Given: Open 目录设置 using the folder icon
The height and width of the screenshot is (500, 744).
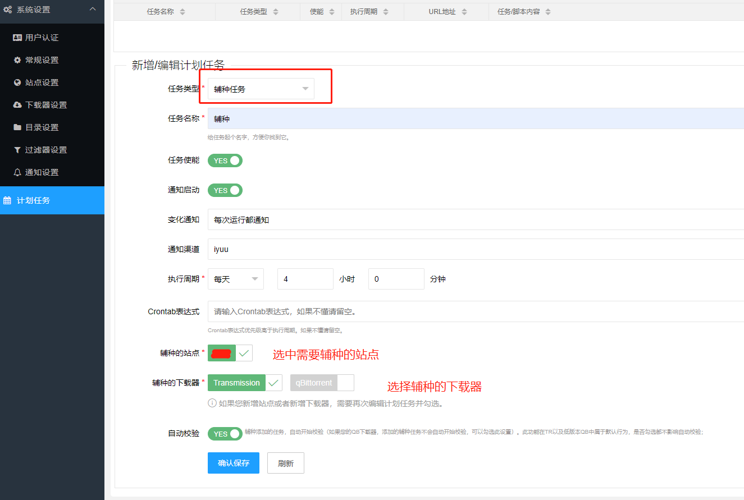Looking at the screenshot, I should point(17,127).
